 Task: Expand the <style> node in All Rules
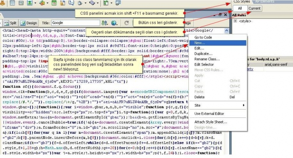click(235, 21)
